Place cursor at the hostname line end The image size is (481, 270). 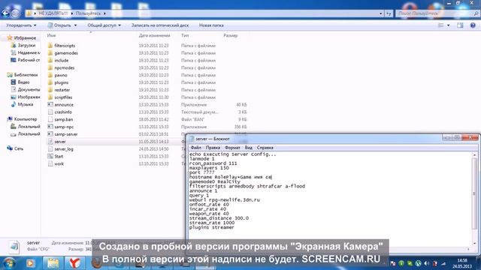pos(271,177)
